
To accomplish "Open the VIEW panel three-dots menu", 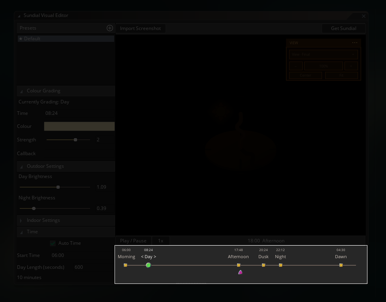I will (355, 43).
